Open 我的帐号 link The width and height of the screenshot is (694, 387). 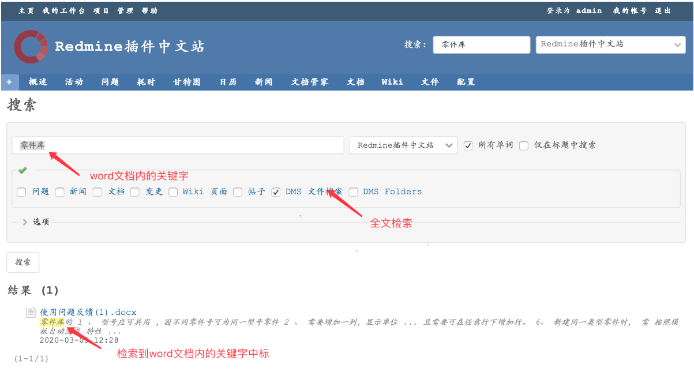pos(630,10)
